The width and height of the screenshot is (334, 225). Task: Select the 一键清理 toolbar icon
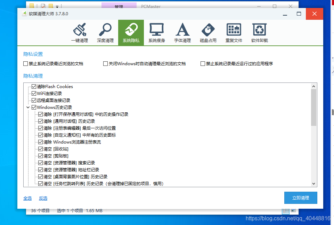pos(79,32)
